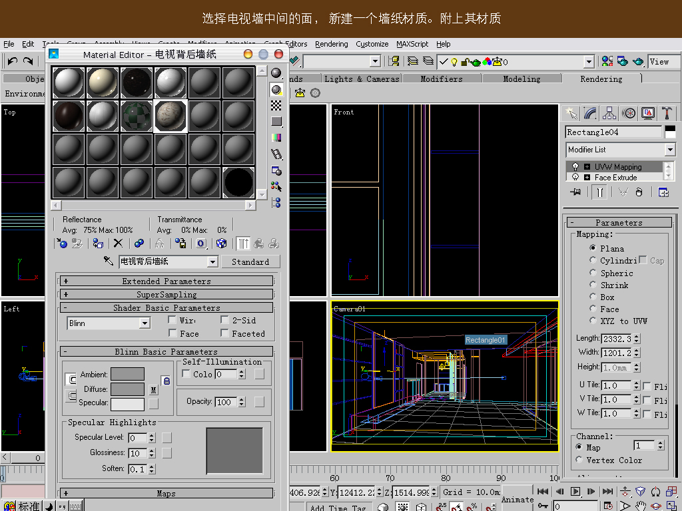Collapse the Shader Basic Parameters rollout
The width and height of the screenshot is (682, 511).
pos(166,307)
